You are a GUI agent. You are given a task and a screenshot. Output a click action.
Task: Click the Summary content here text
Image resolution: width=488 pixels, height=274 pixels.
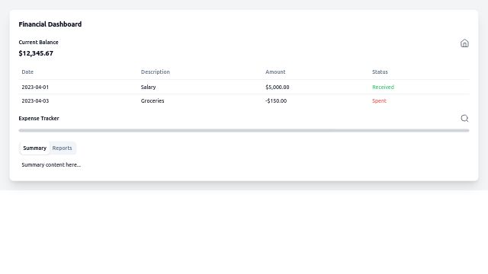pos(51,164)
